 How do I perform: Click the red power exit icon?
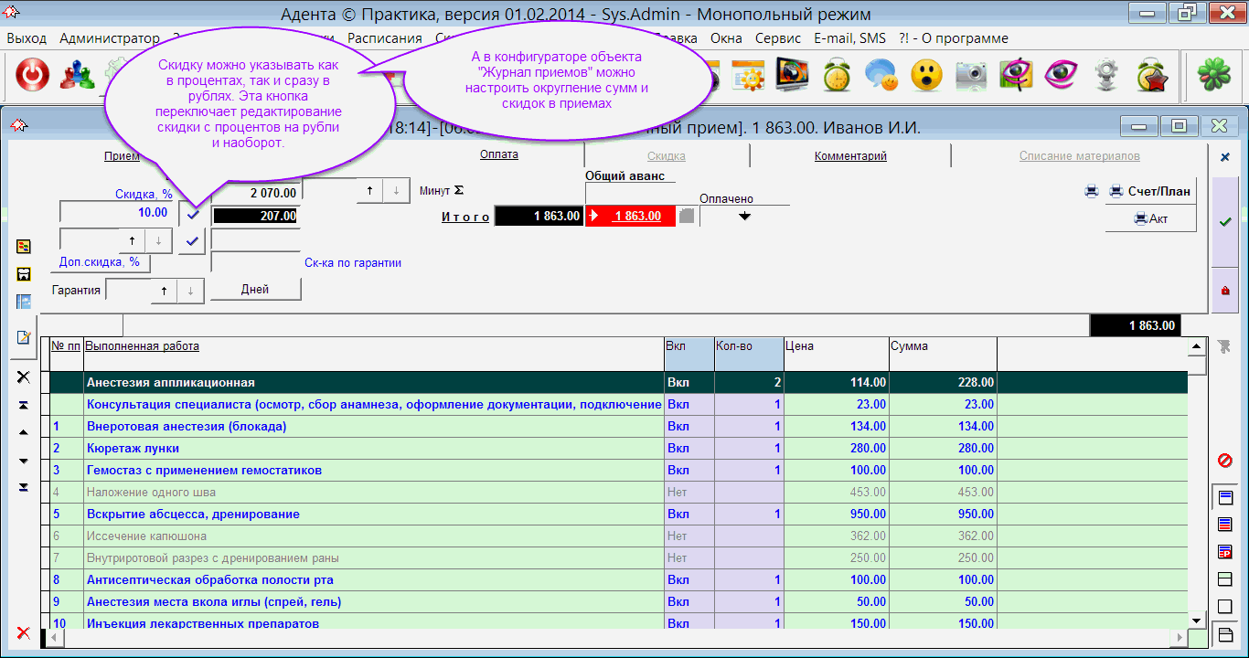point(33,75)
